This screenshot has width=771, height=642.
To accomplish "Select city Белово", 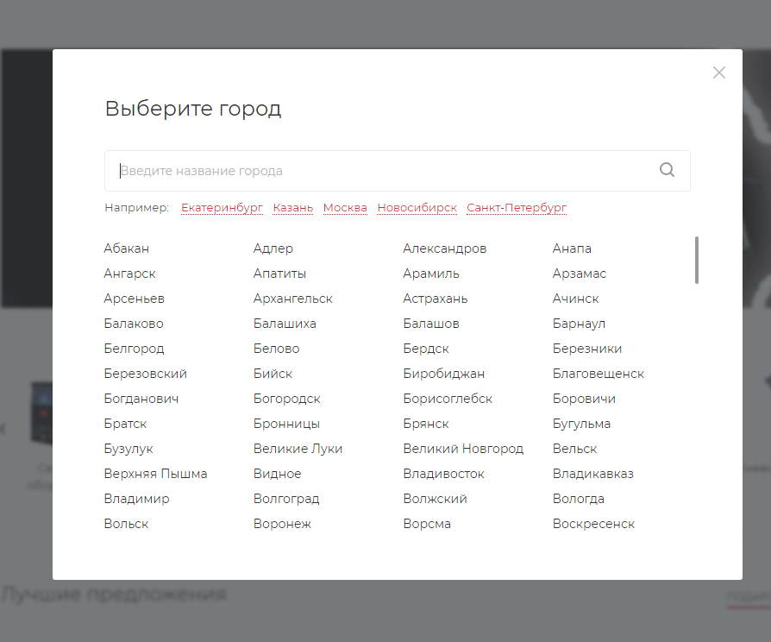I will click(276, 349).
